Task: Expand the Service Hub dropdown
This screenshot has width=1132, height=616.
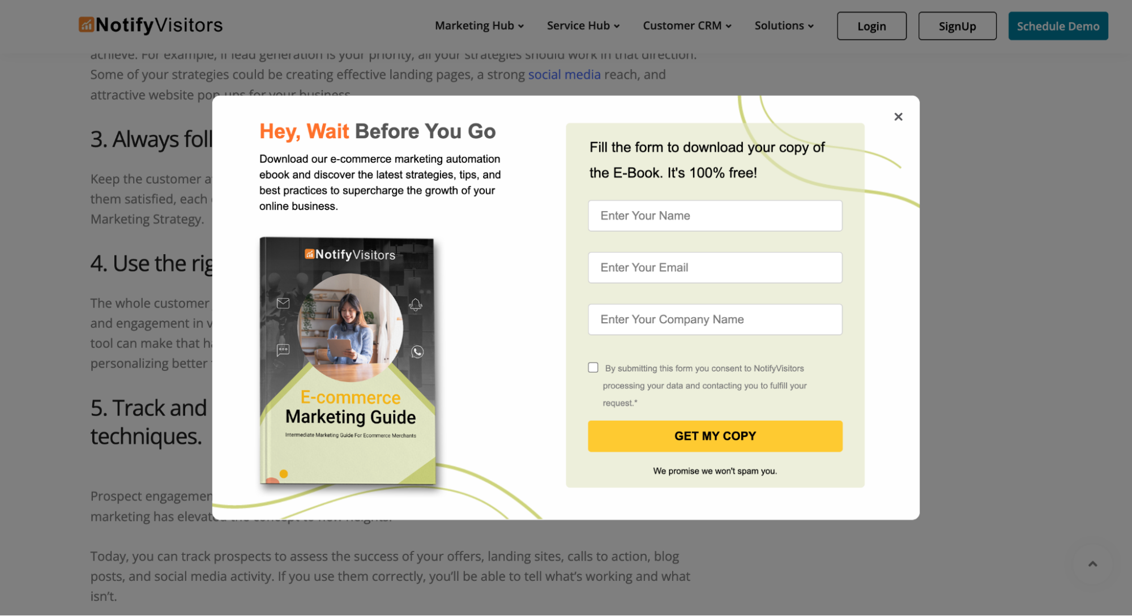Action: coord(583,25)
